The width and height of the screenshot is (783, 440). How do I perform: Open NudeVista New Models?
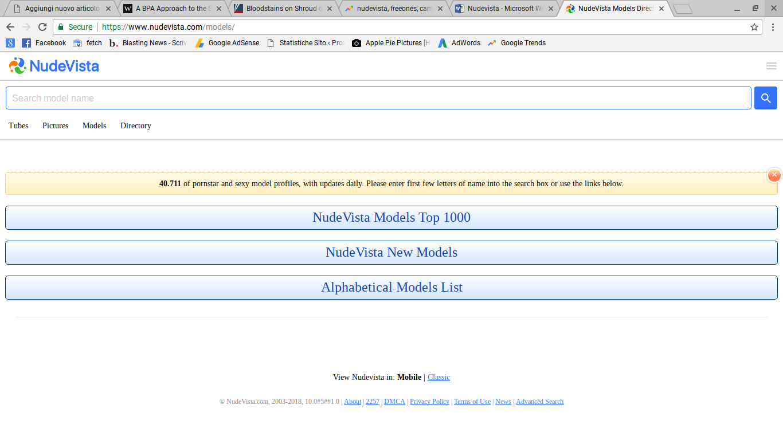coord(391,253)
